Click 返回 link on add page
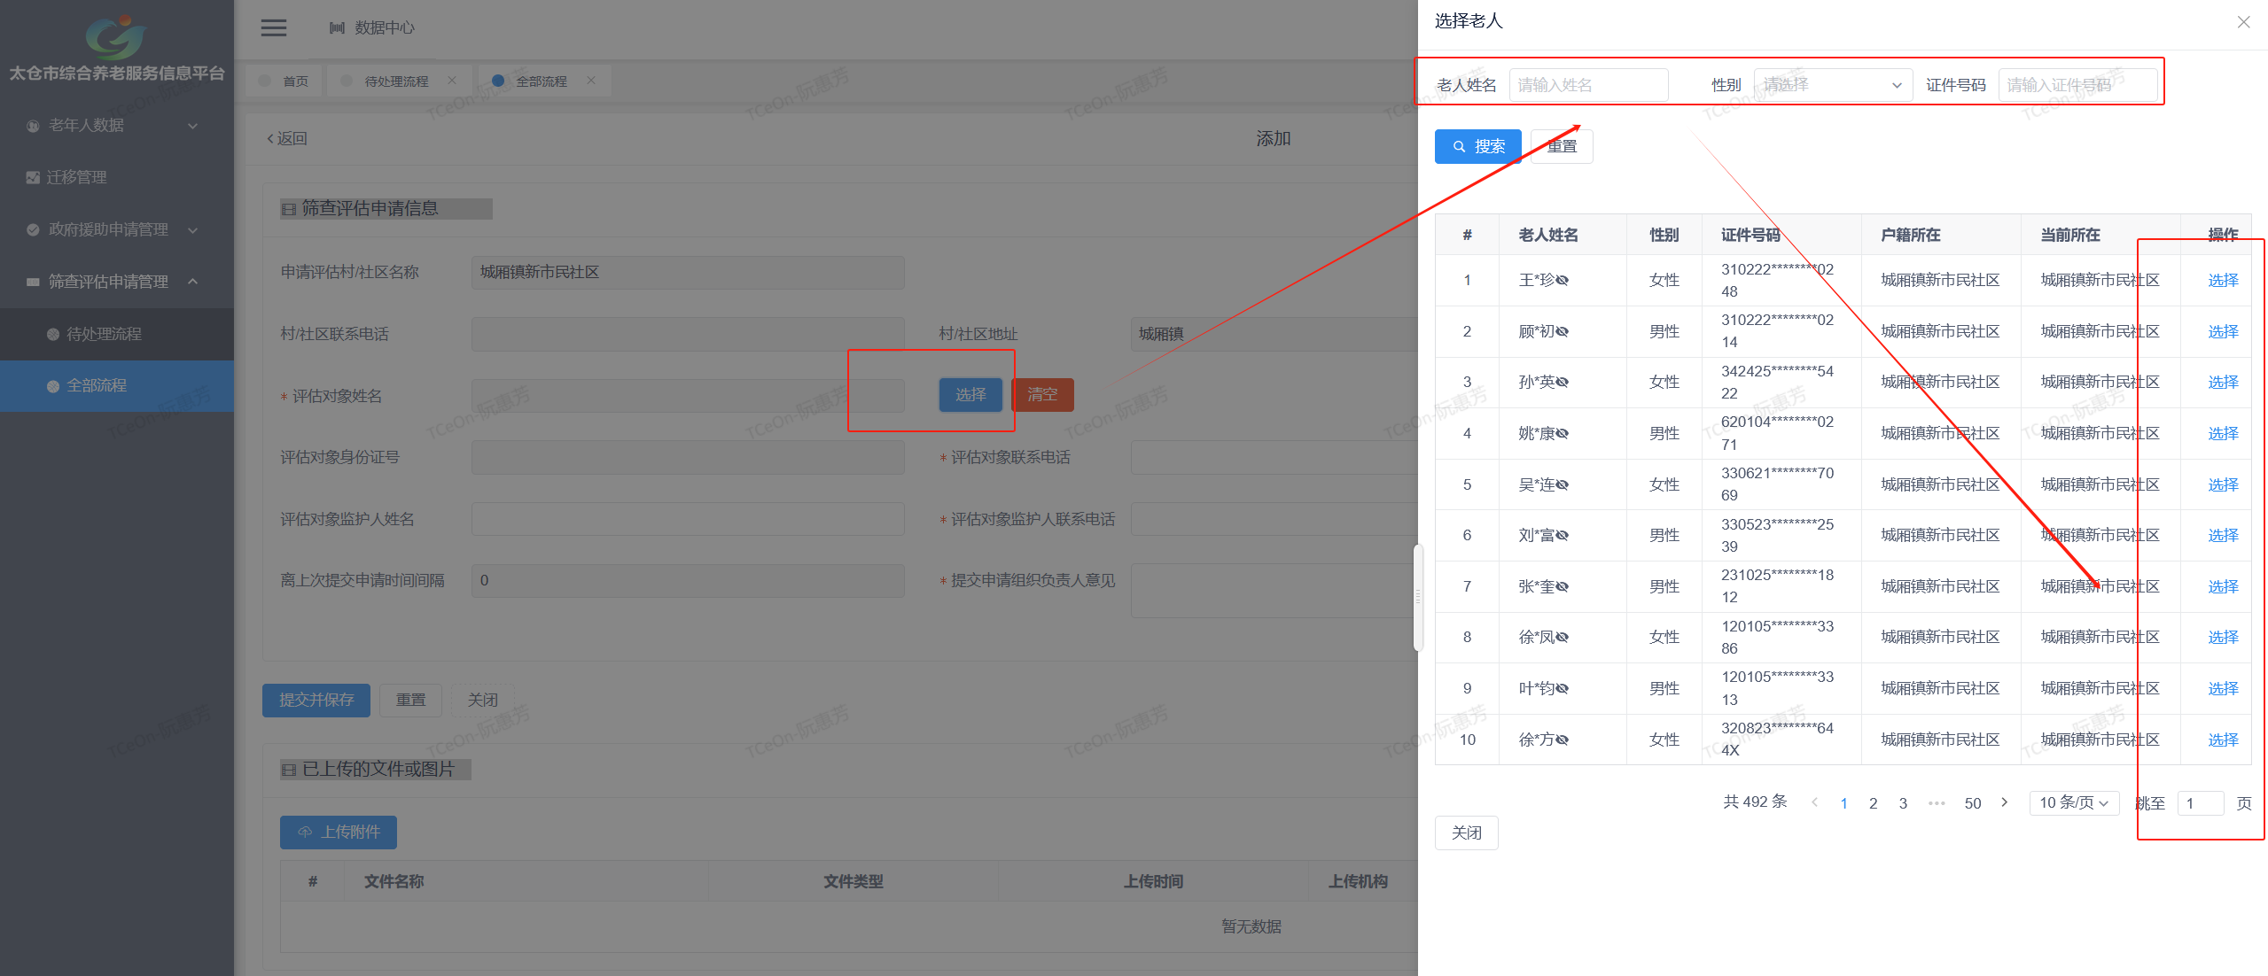This screenshot has height=976, width=2268. (287, 138)
